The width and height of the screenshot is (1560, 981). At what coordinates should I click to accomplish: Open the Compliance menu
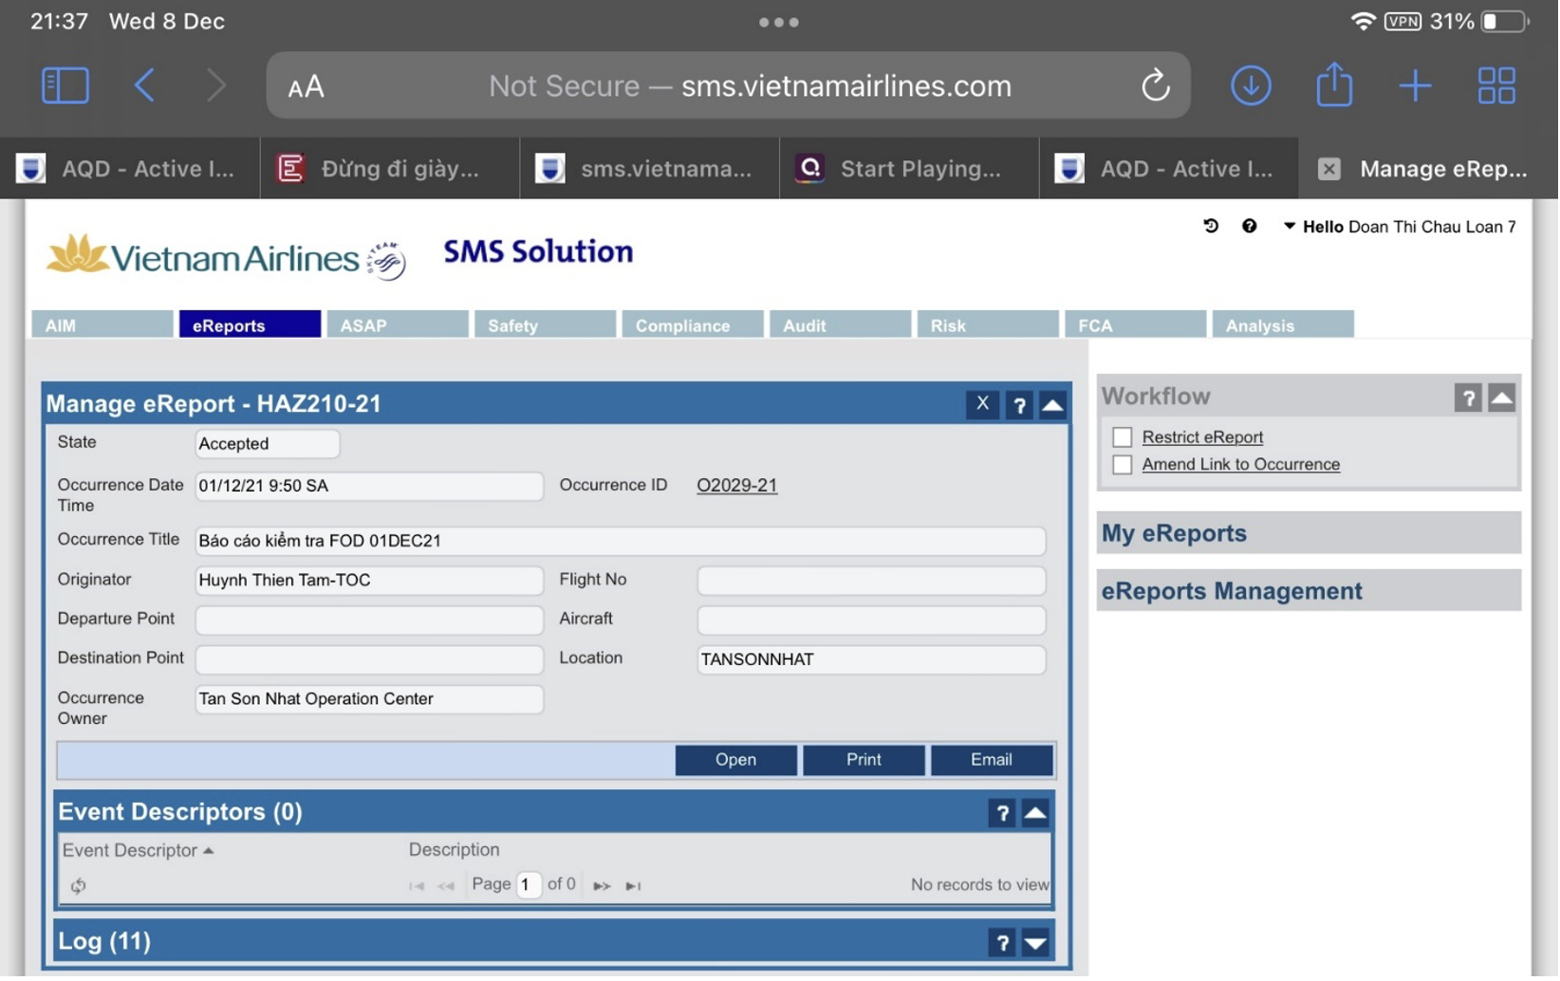point(693,324)
